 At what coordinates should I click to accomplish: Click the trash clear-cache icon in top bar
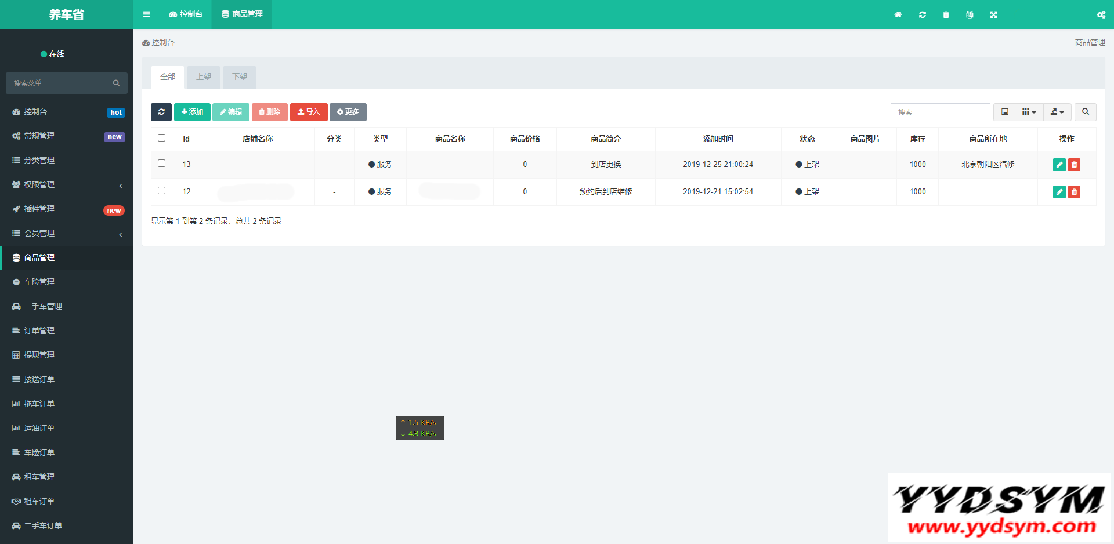[x=946, y=14]
